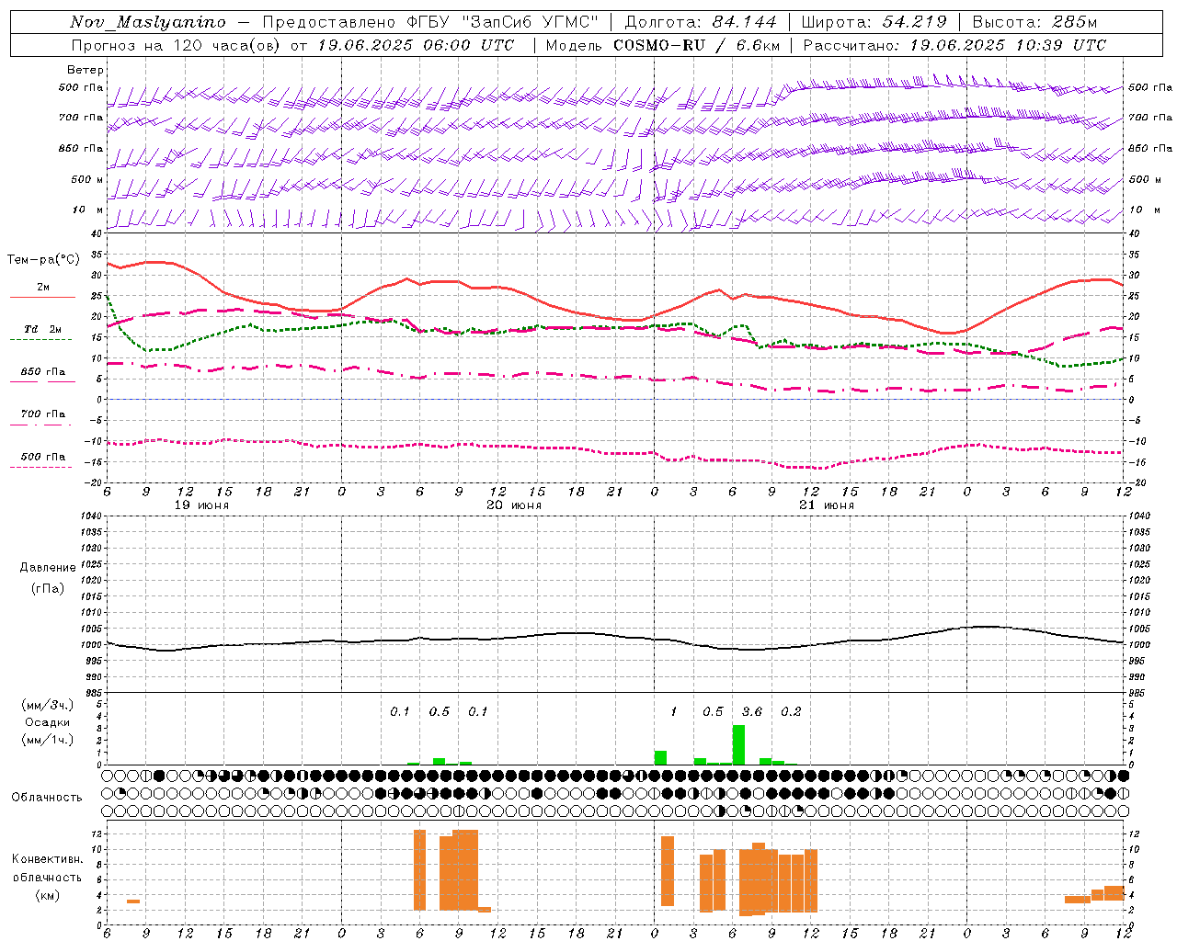This screenshot has width=1177, height=941.
Task: Click the 'Широта: 54.219' latitude value
Action: (874, 22)
